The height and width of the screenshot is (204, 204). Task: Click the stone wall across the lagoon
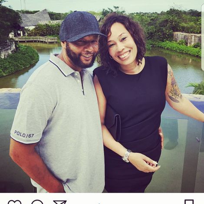tap(187, 38)
